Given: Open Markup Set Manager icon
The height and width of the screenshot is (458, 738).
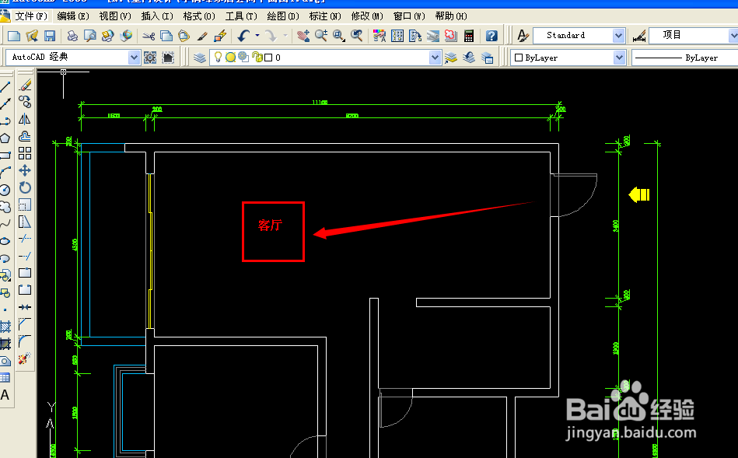Looking at the screenshot, I should pos(450,36).
